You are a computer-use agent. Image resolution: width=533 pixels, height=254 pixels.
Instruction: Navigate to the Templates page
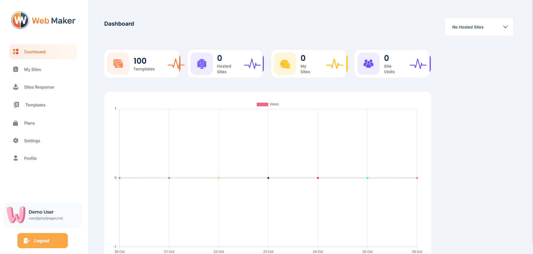[35, 105]
